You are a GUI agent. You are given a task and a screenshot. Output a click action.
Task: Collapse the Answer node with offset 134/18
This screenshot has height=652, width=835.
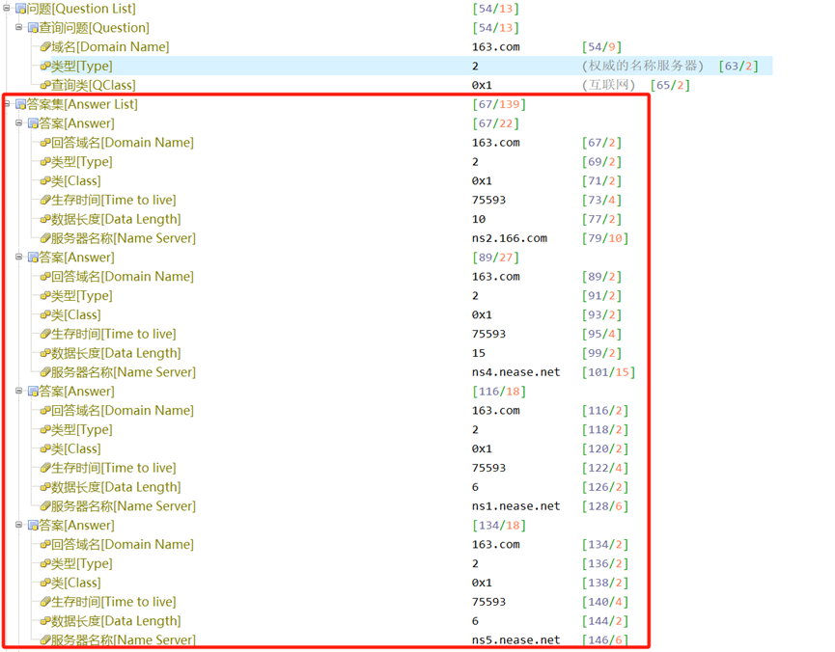pos(18,525)
